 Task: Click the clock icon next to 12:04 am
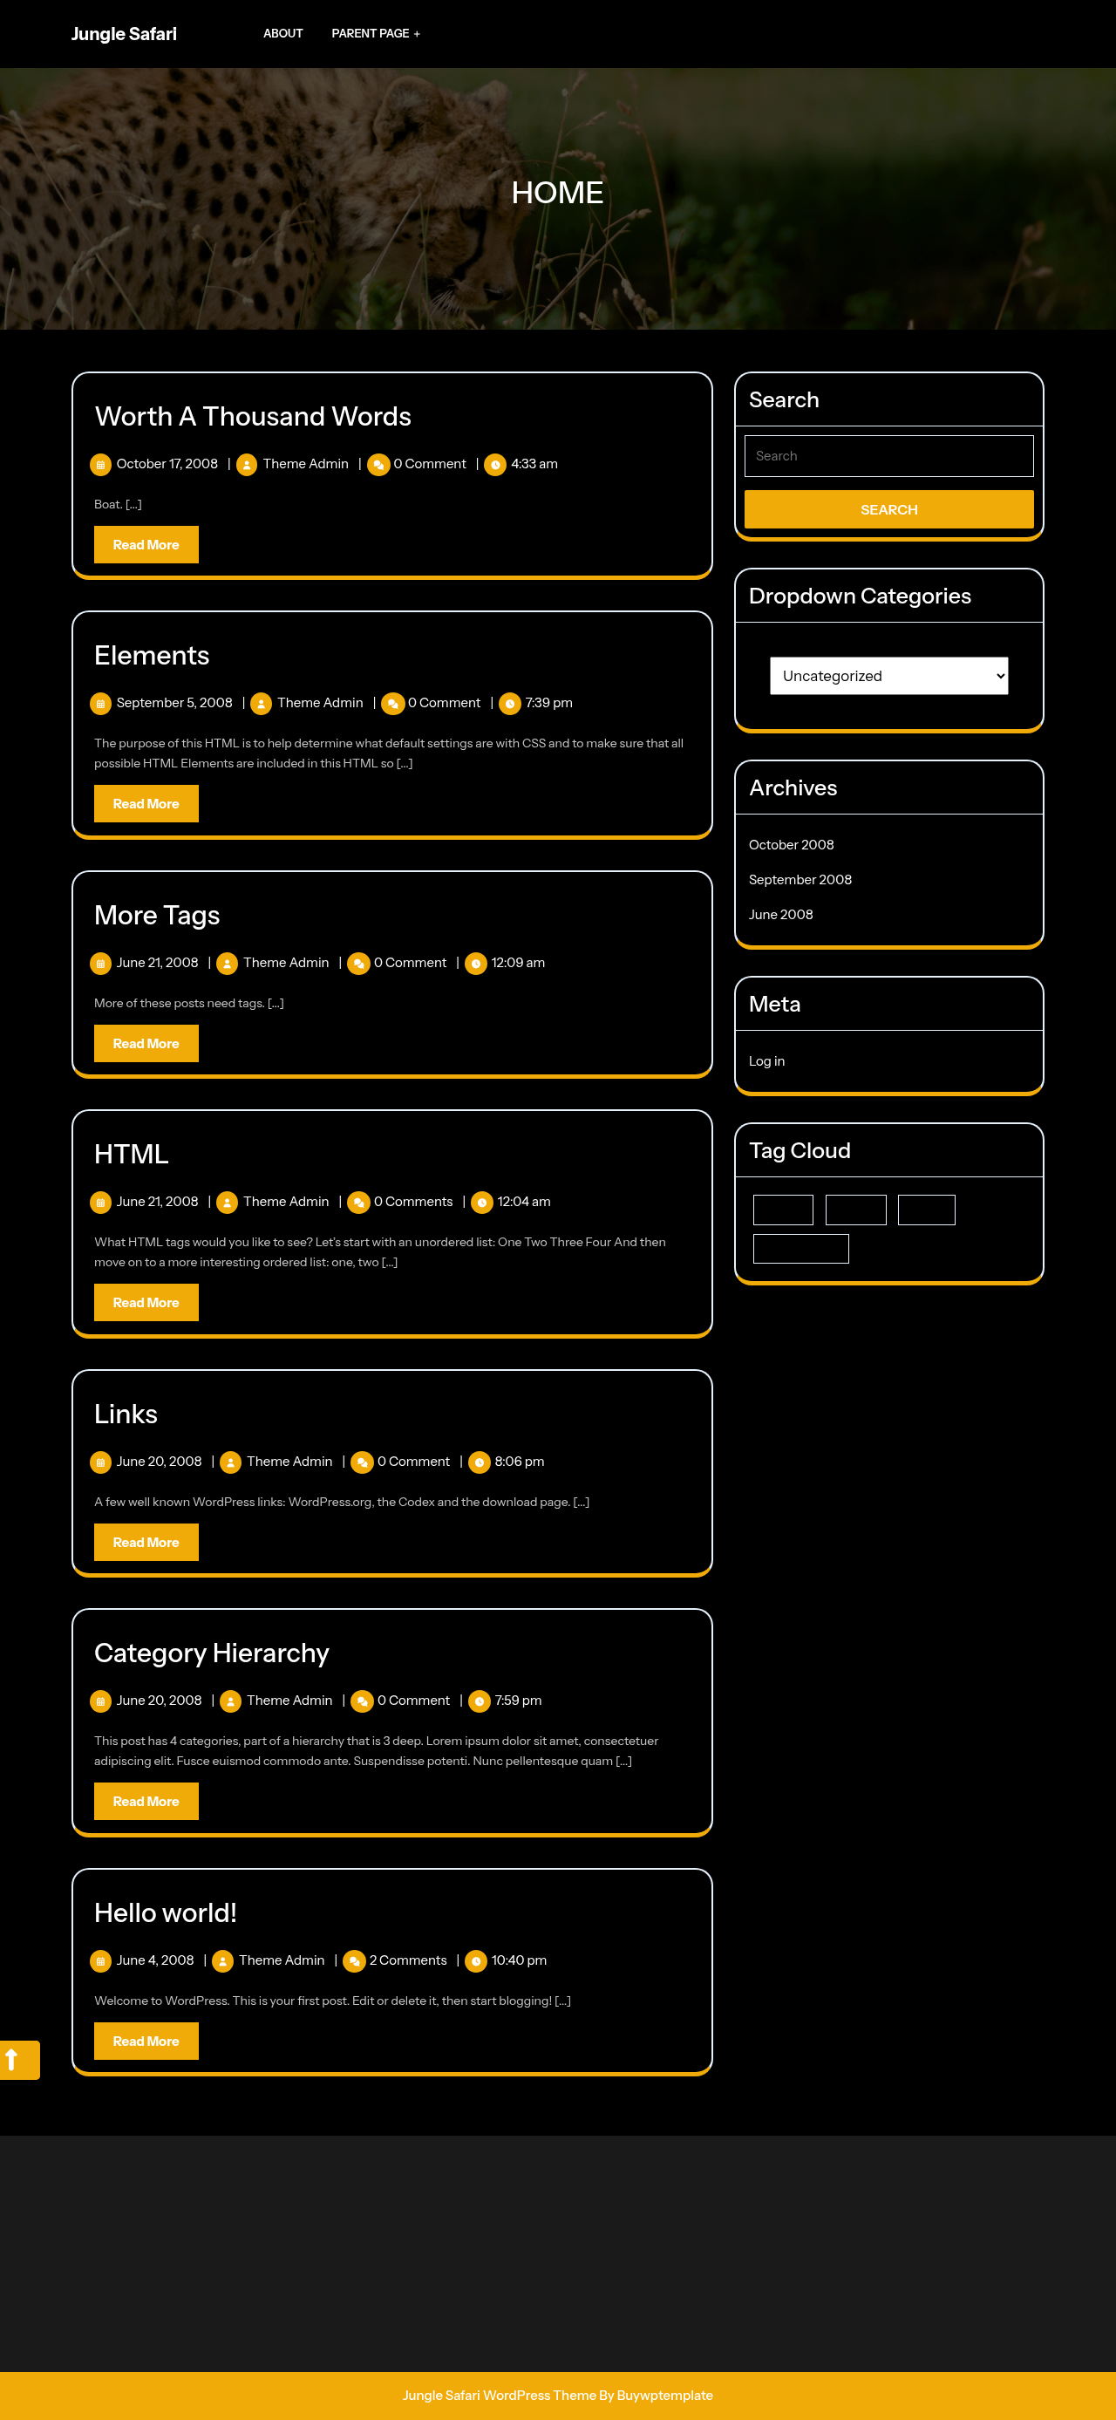click(482, 1203)
